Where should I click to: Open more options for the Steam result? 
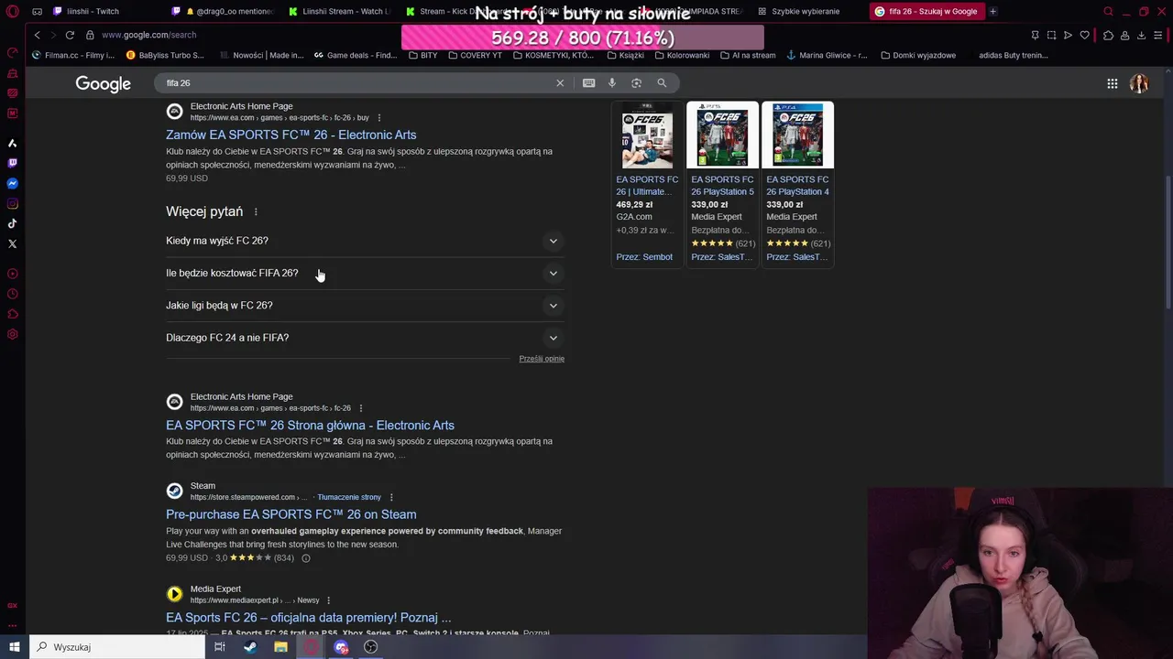coord(391,498)
